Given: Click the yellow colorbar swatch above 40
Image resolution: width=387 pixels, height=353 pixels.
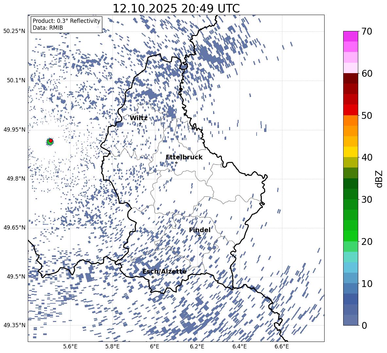Looking at the screenshot, I should pyautogui.click(x=351, y=152).
